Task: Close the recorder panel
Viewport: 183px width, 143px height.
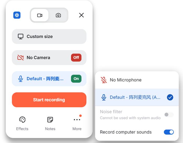Action: point(81,15)
